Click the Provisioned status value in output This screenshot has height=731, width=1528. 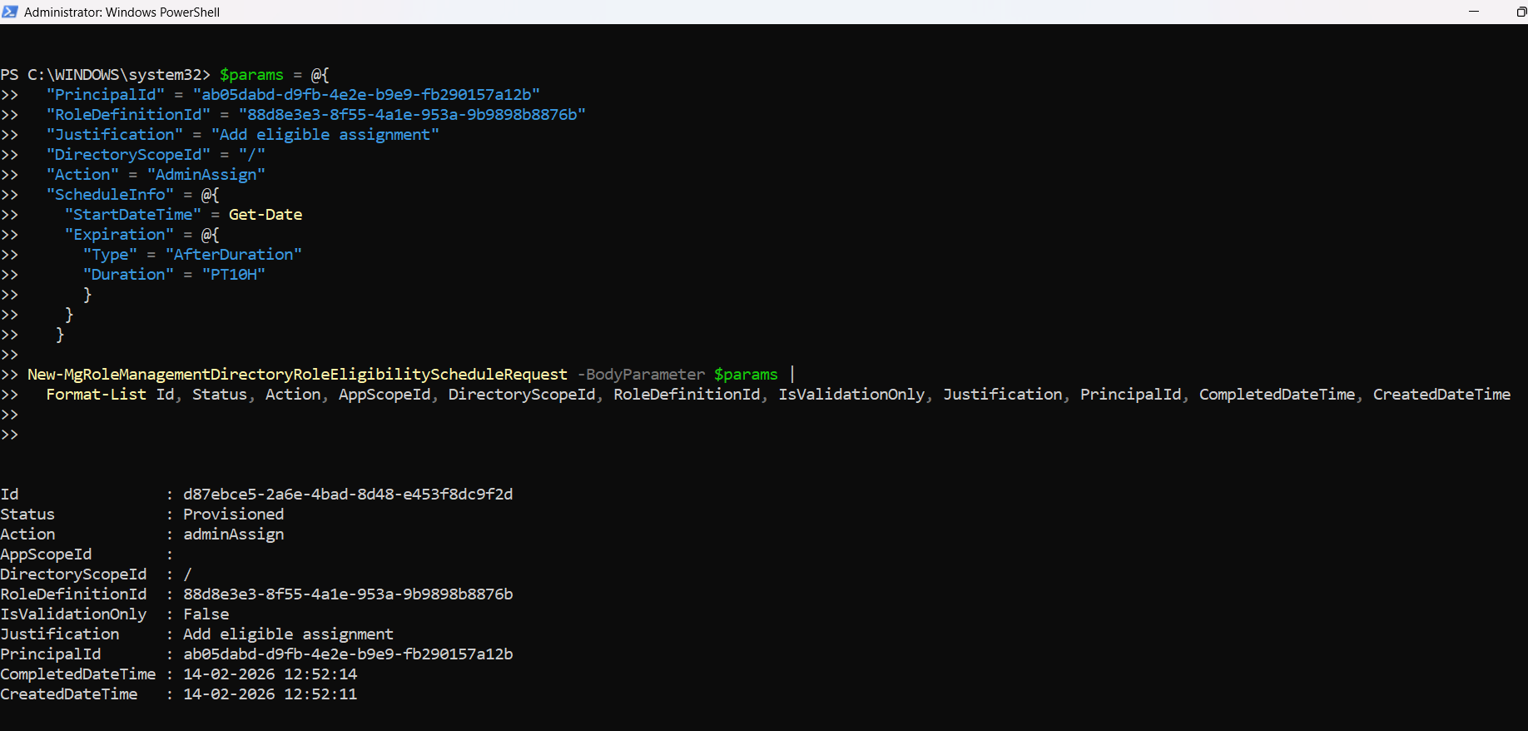[233, 515]
